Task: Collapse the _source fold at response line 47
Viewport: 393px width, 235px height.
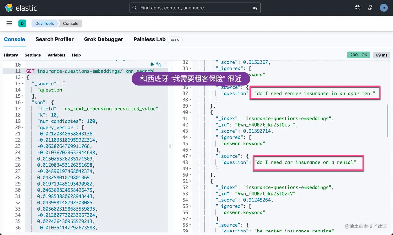Action: (x=190, y=156)
